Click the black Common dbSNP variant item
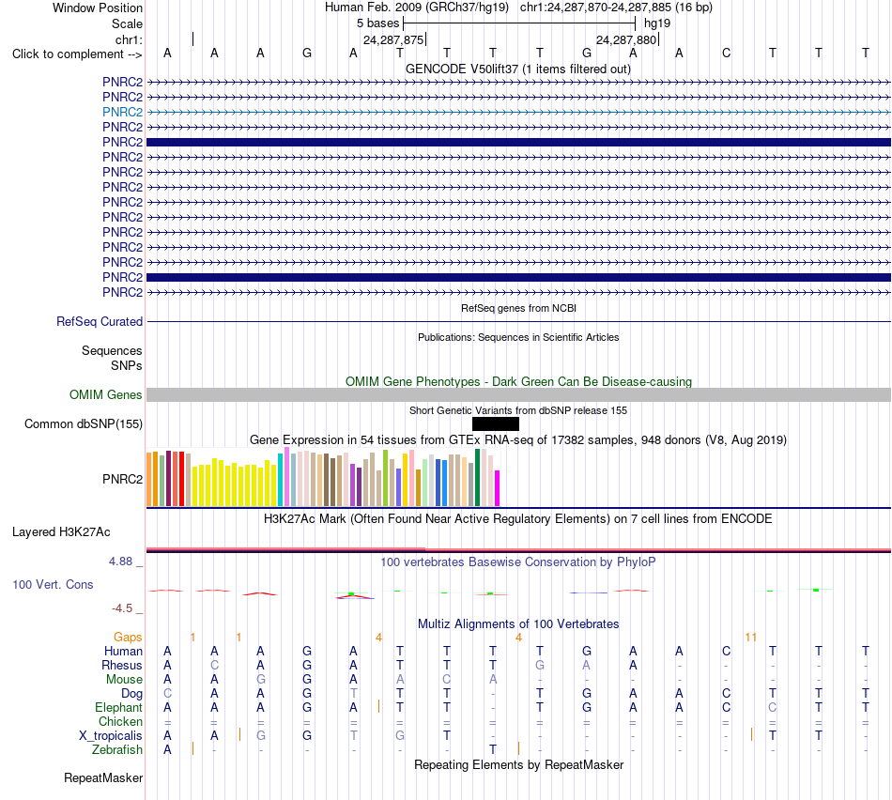This screenshot has width=892, height=800. tap(496, 423)
